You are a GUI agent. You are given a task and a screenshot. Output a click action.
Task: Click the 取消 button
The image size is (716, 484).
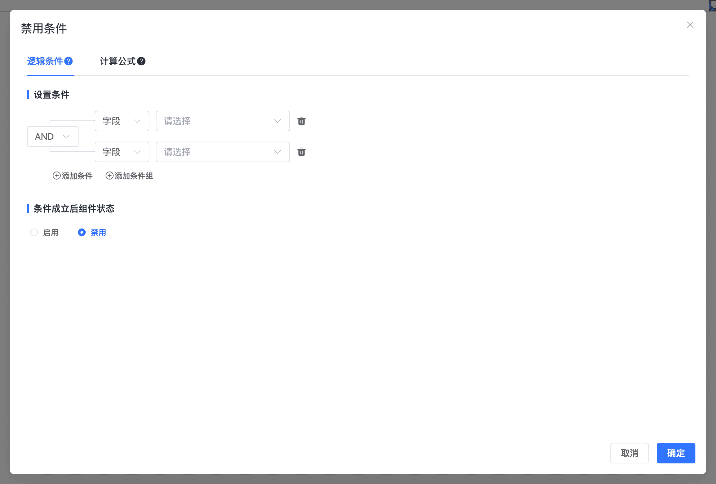coord(629,453)
